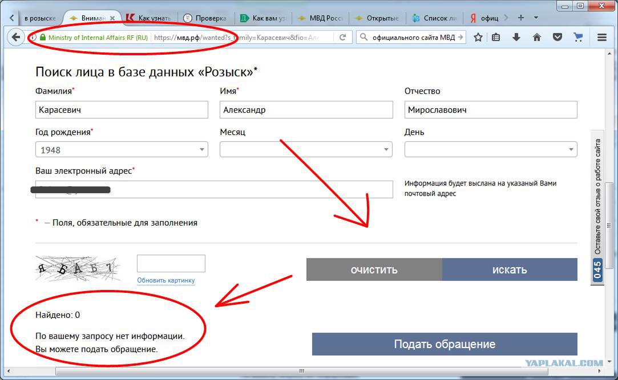Open the bookmarks list icon
Screen dimensions: 618x380
tap(496, 38)
